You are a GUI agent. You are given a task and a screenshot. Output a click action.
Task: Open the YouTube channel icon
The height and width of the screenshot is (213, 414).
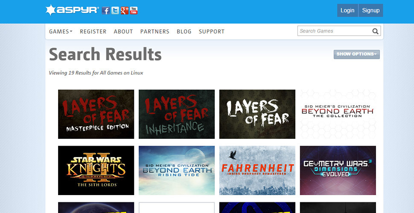134,11
